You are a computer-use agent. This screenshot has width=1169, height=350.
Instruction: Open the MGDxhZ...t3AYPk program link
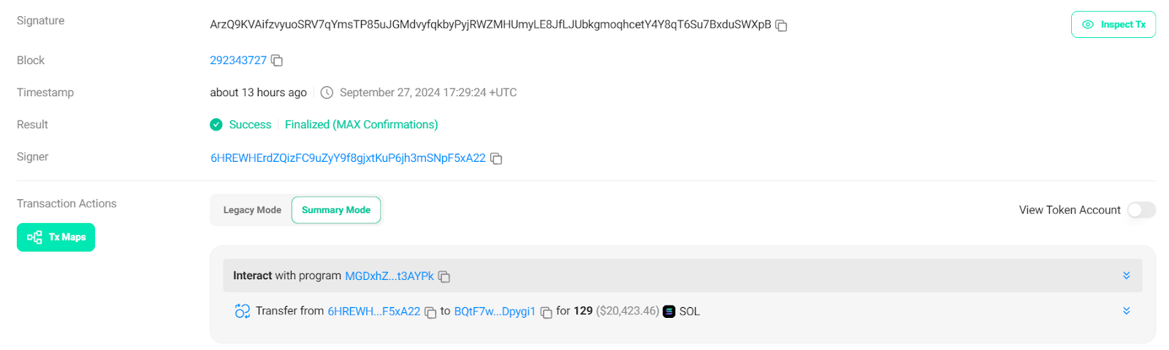pyautogui.click(x=389, y=276)
